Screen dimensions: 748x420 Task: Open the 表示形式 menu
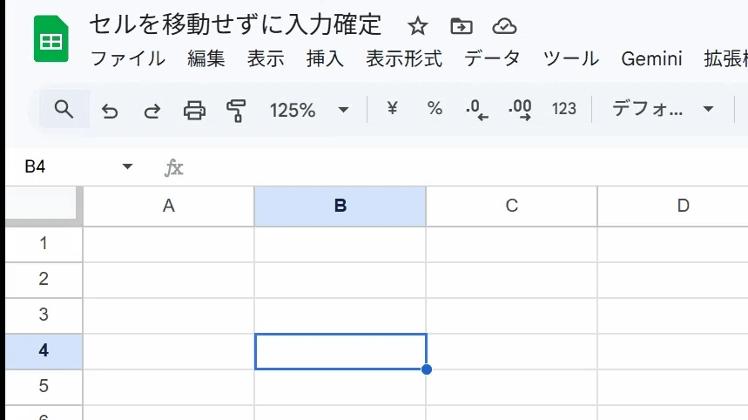pos(404,58)
